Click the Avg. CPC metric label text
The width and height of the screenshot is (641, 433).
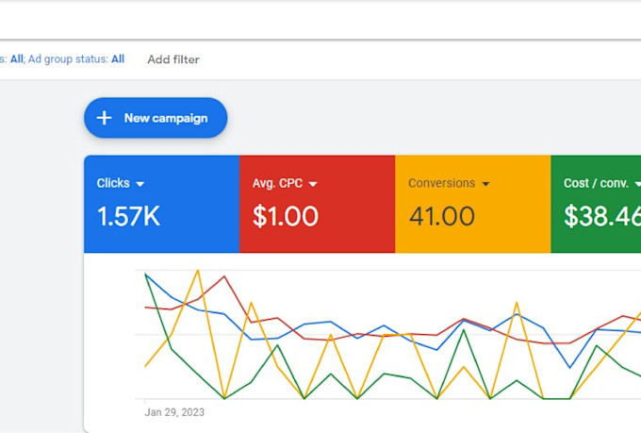coord(278,183)
